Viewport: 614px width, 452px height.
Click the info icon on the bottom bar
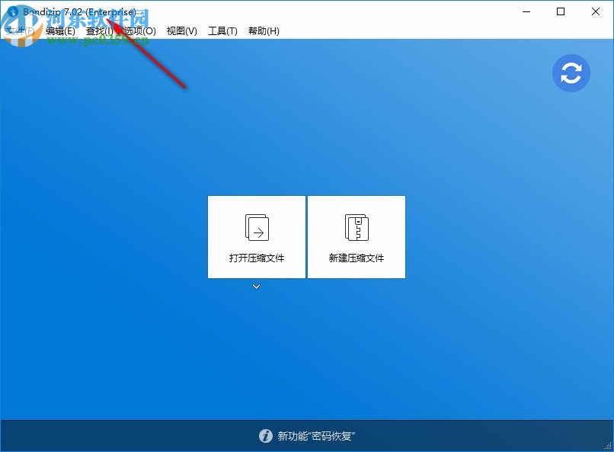tap(266, 436)
